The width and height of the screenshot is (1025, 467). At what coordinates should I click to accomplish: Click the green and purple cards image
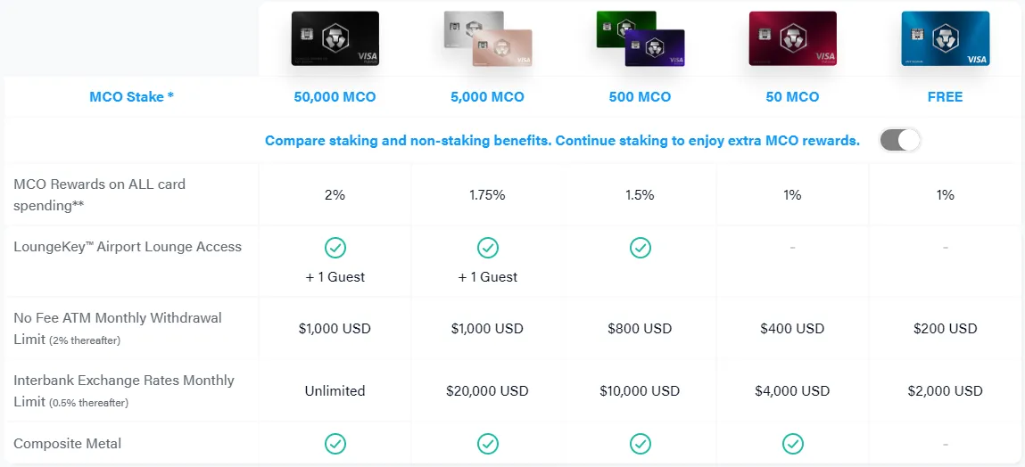640,39
